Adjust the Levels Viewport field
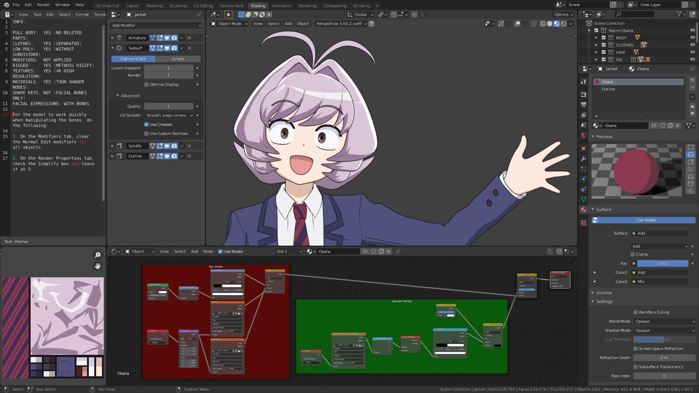699x393 pixels. coord(169,68)
